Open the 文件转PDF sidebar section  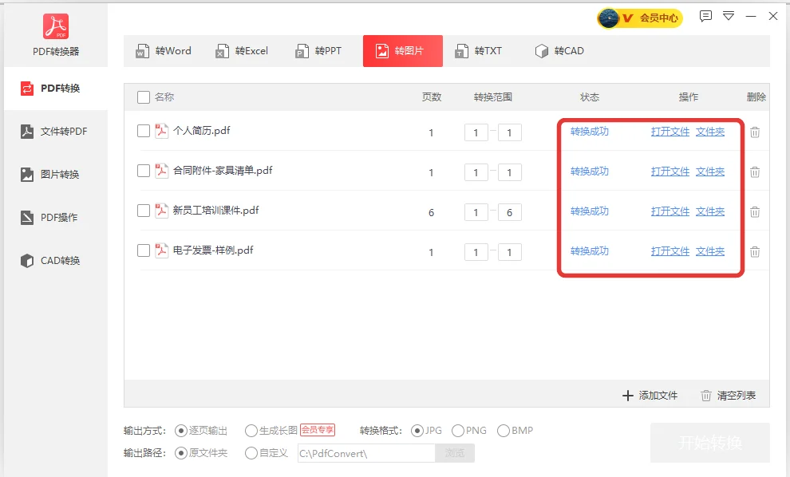(56, 132)
